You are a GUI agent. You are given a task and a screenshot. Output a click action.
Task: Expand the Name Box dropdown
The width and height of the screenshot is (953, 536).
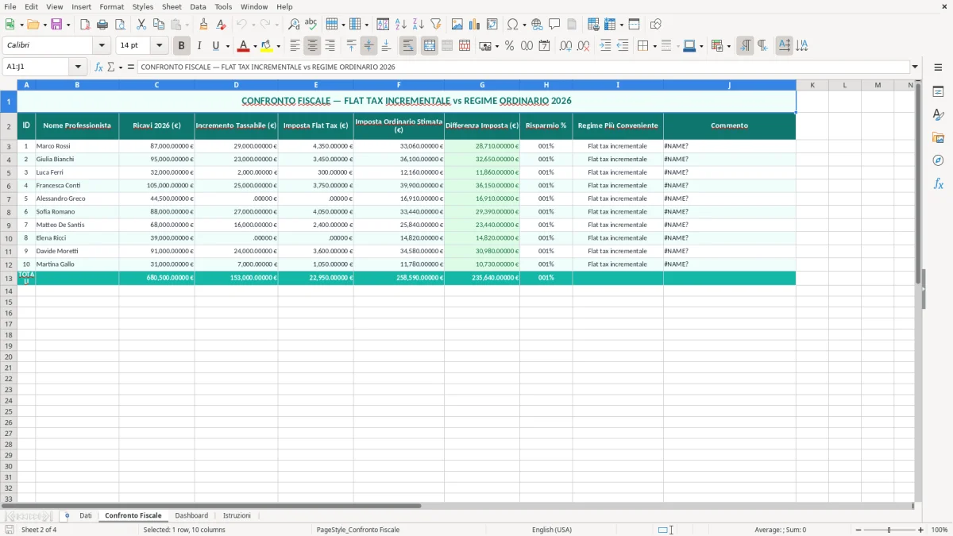[77, 67]
